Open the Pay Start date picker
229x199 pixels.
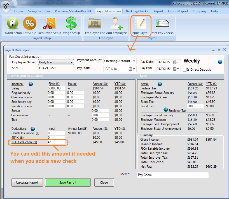point(132,69)
